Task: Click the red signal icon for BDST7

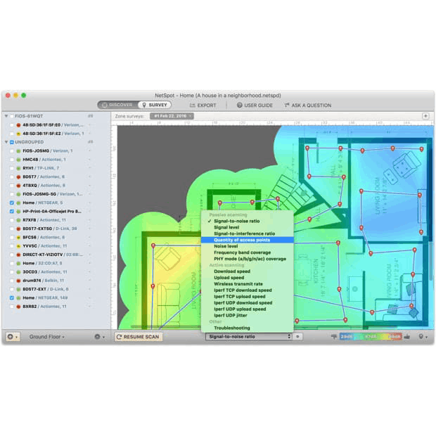Action: click(18, 177)
